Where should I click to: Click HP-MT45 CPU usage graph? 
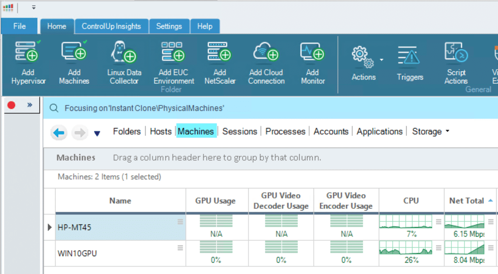click(x=406, y=221)
